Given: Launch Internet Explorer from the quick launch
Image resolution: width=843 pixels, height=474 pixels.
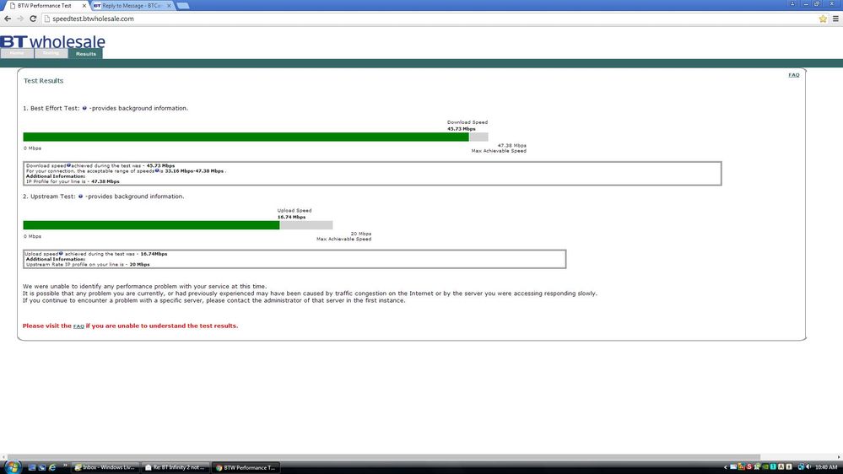Looking at the screenshot, I should (x=52, y=467).
